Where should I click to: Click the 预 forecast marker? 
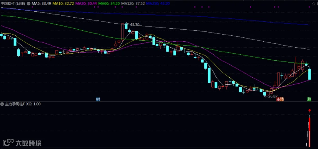click(x=282, y=99)
